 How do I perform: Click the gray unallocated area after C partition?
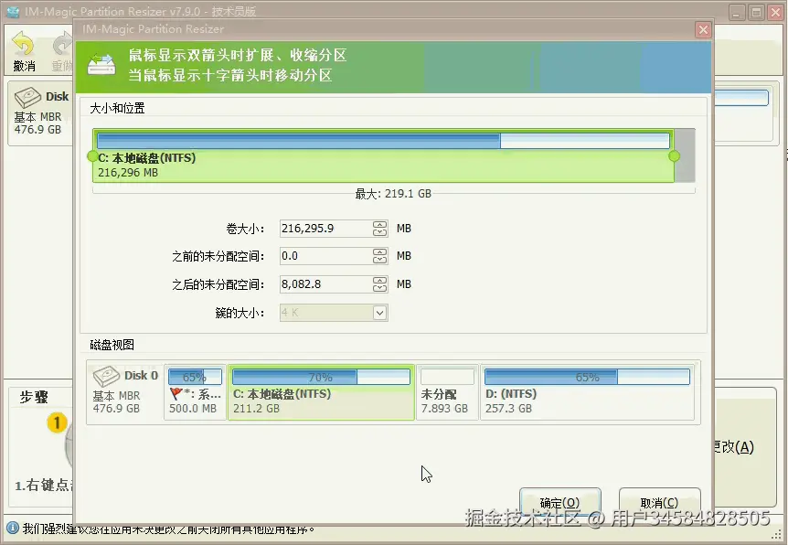point(685,155)
